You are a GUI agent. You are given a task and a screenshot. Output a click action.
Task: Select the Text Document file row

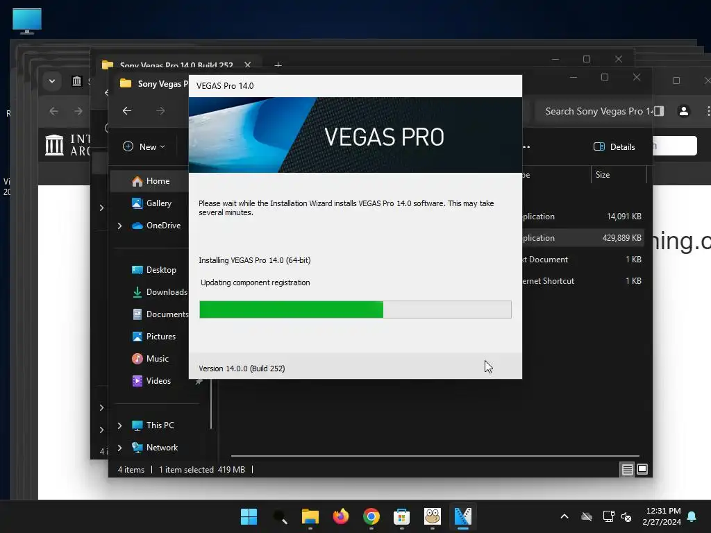[x=583, y=260]
